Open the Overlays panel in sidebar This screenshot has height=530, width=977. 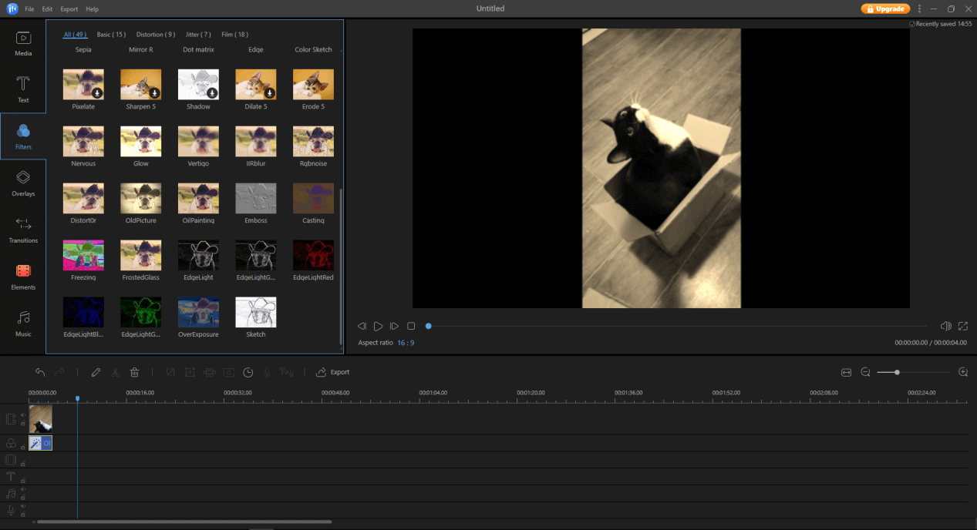tap(23, 183)
